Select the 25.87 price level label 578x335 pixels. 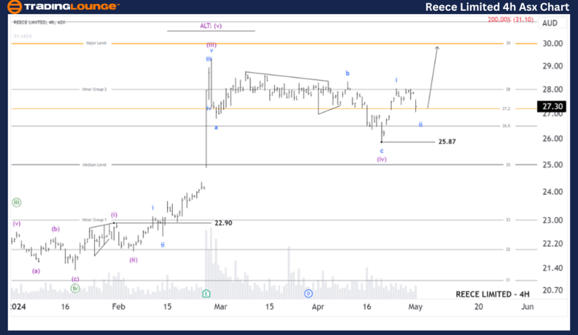[447, 142]
